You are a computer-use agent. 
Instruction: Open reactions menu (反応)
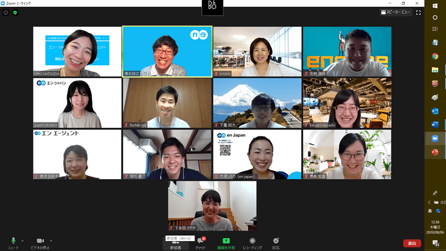[276, 243]
